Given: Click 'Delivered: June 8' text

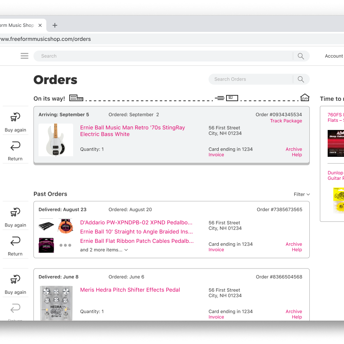Looking at the screenshot, I should [x=58, y=277].
